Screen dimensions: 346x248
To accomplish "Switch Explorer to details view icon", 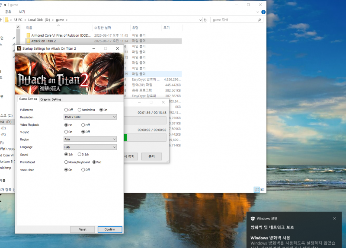I will [256, 190].
